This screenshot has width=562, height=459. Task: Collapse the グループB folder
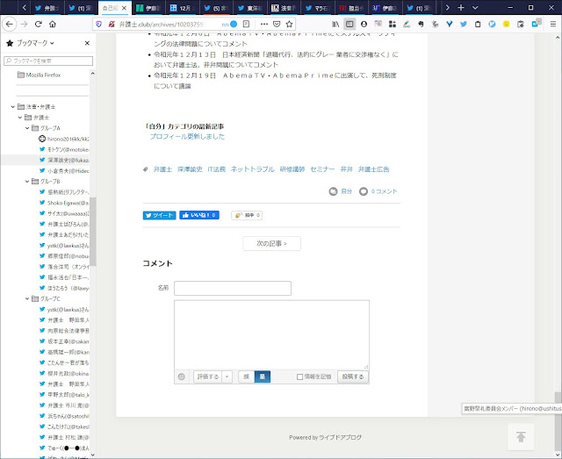pyautogui.click(x=27, y=182)
